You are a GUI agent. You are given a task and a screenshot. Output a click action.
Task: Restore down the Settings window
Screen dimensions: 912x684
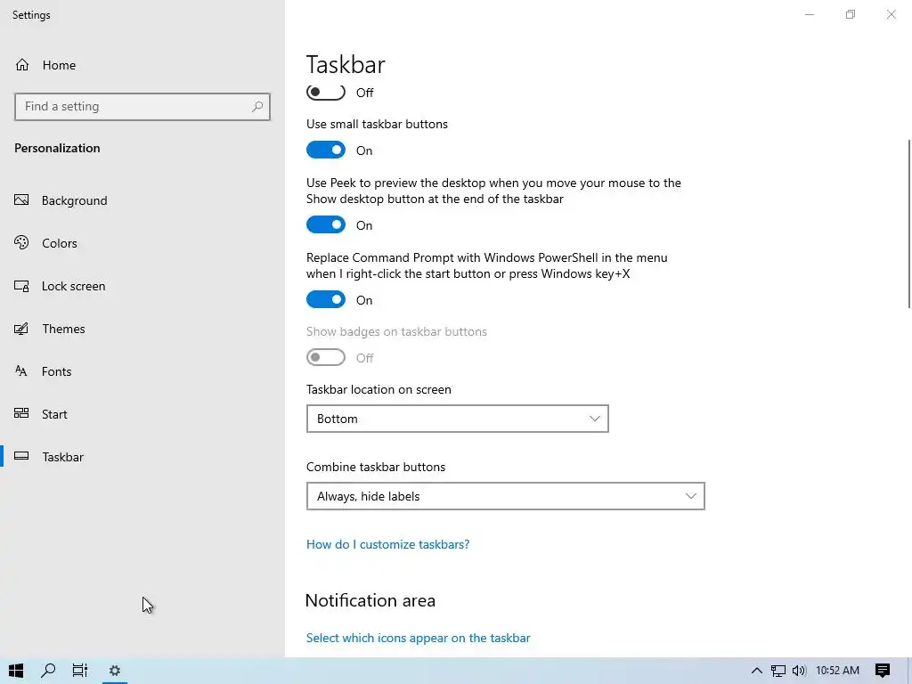pos(851,14)
